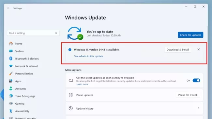
Task: Click Download & install button
Action: (x=178, y=50)
